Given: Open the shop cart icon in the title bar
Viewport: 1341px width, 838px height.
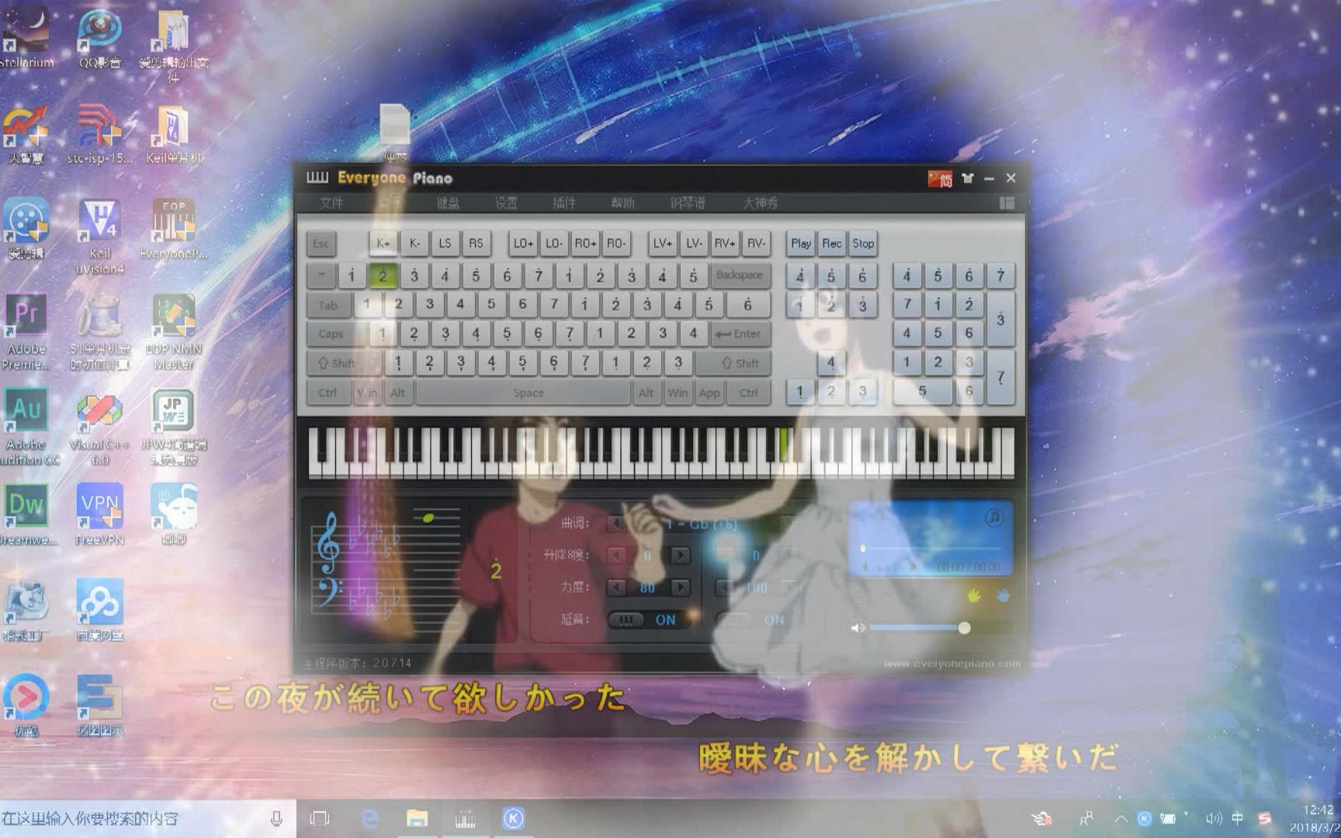Looking at the screenshot, I should point(967,178).
